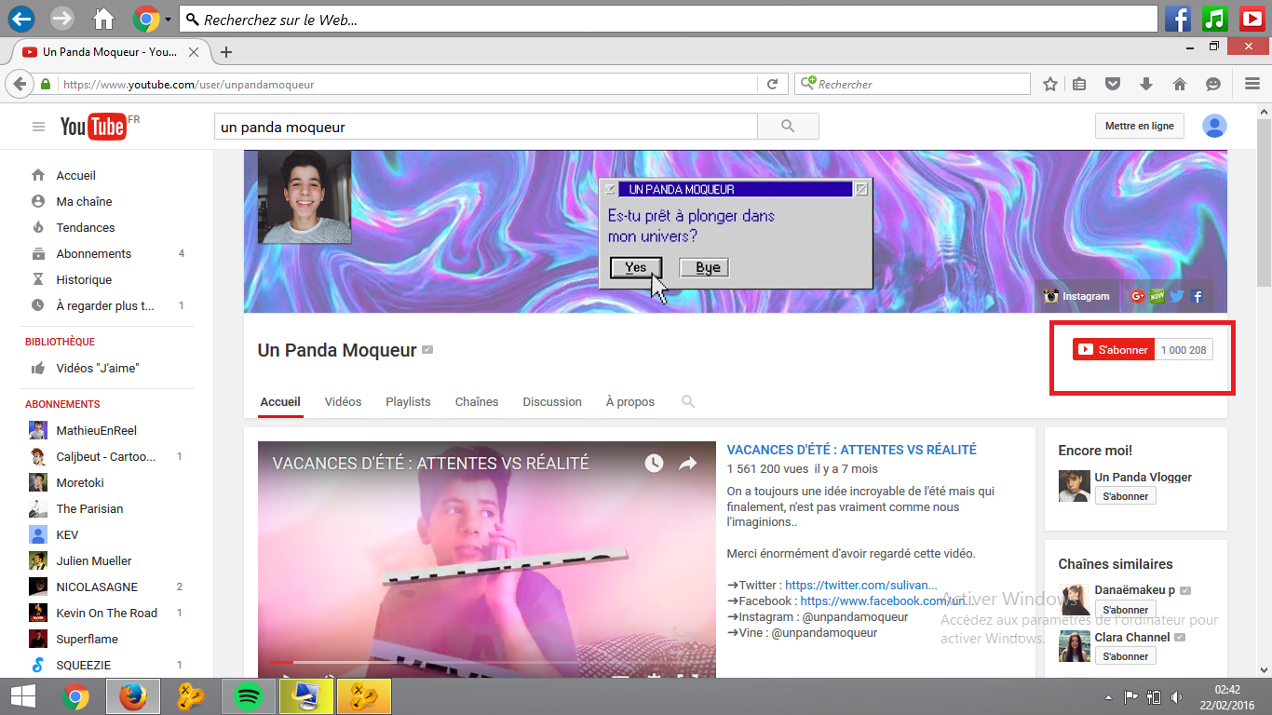
Task: Open the Firefox hamburger menu
Action: coord(1252,84)
